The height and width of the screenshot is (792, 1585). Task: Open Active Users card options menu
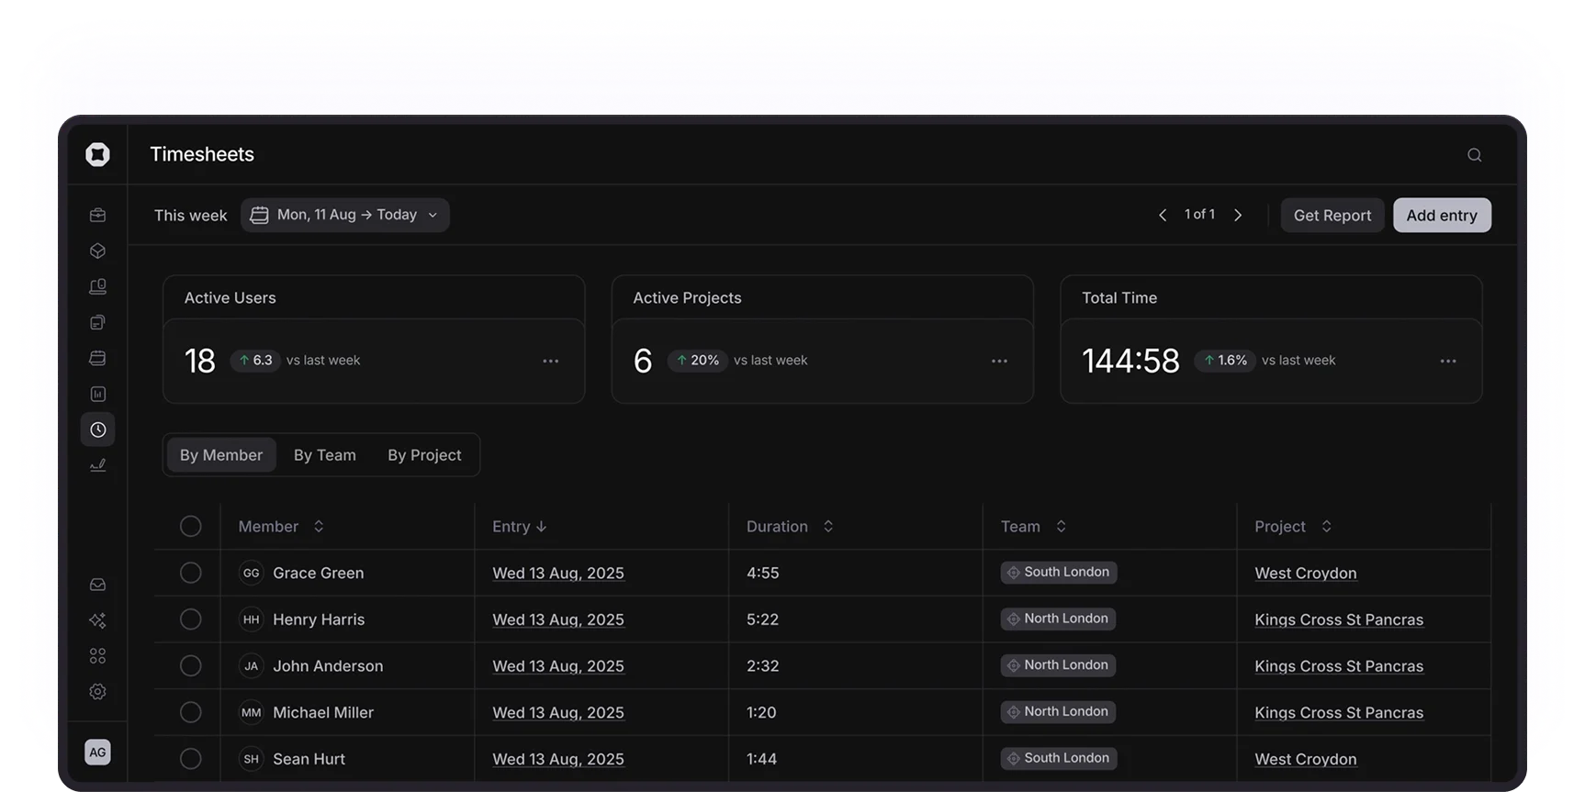[x=550, y=361]
